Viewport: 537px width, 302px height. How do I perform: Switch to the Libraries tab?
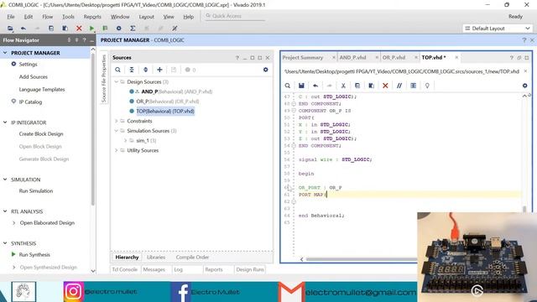[156, 258]
